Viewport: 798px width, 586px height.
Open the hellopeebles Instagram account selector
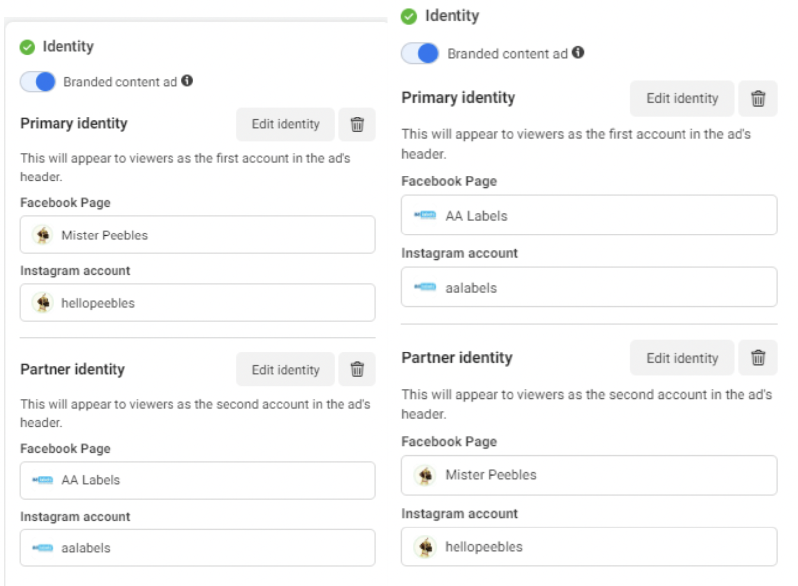pyautogui.click(x=197, y=302)
